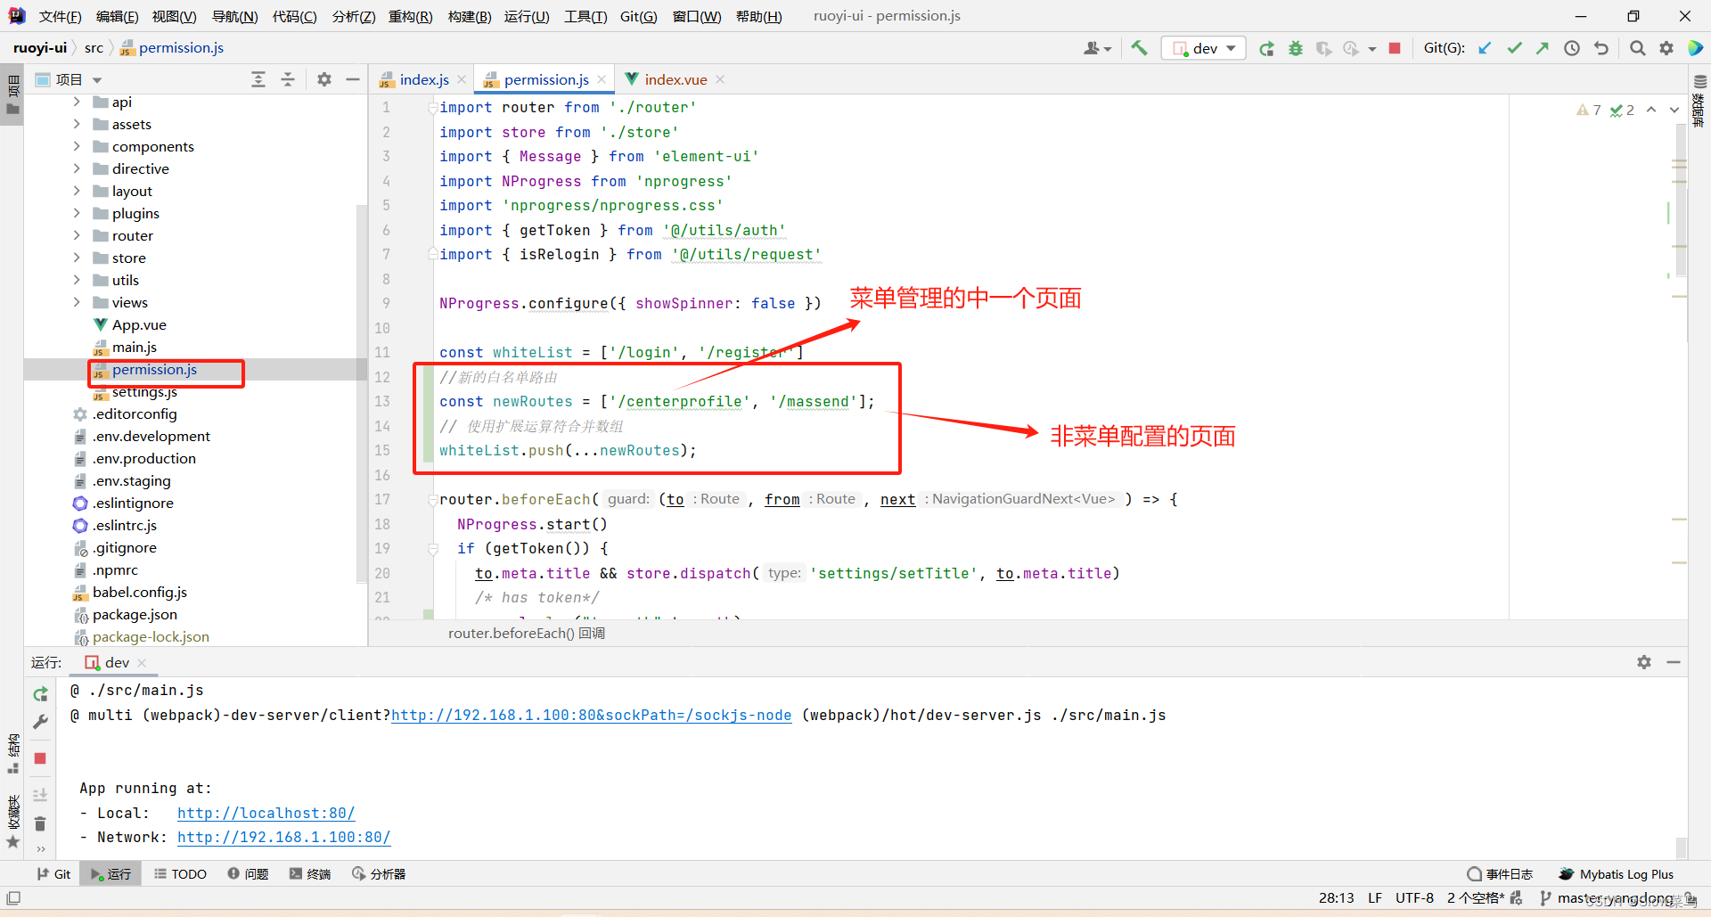Screen dimensions: 1711x917
Task: Open 事件日志 event log
Action: (x=1500, y=874)
